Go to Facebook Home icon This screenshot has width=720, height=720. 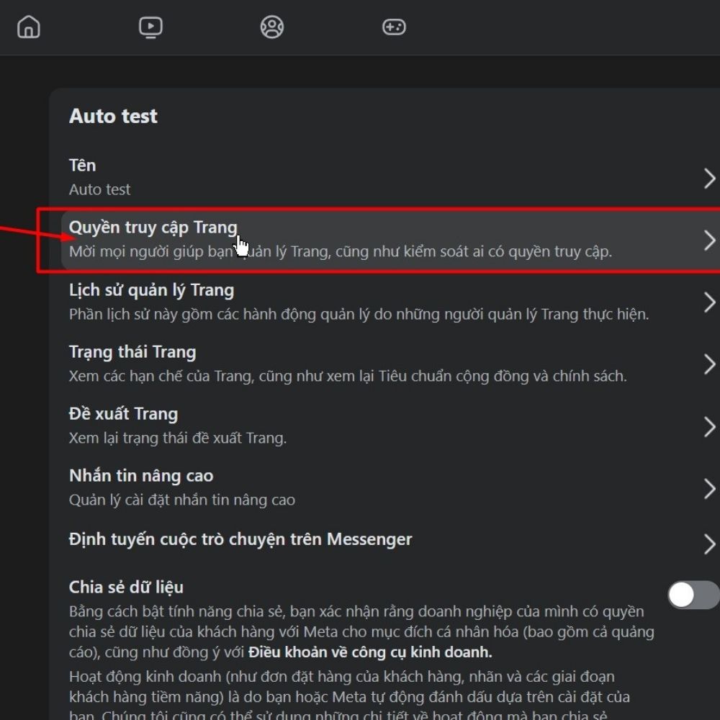[x=29, y=27]
